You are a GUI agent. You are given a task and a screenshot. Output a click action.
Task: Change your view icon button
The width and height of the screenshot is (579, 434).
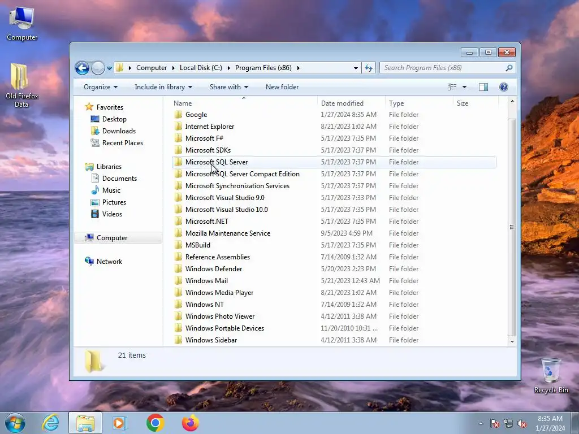(x=452, y=87)
